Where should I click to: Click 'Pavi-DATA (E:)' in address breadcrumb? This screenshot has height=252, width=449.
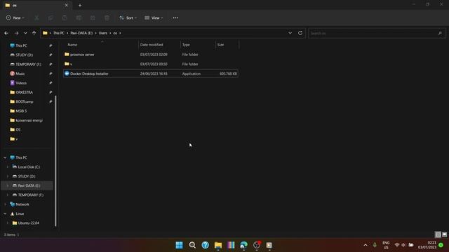click(x=81, y=33)
